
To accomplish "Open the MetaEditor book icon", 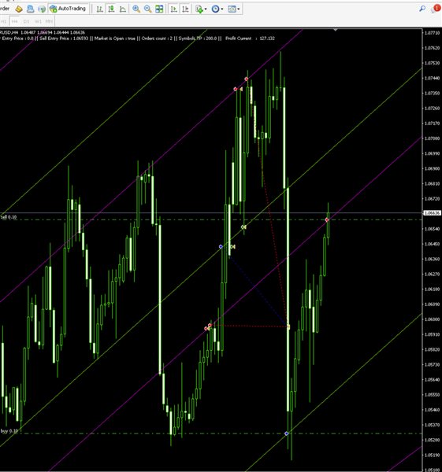I will click(19, 9).
